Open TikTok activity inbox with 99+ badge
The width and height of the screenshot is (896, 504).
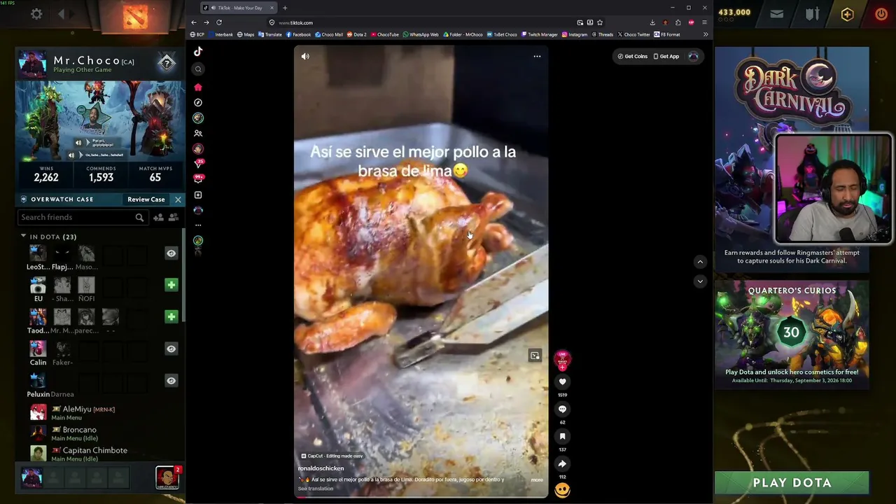click(198, 179)
